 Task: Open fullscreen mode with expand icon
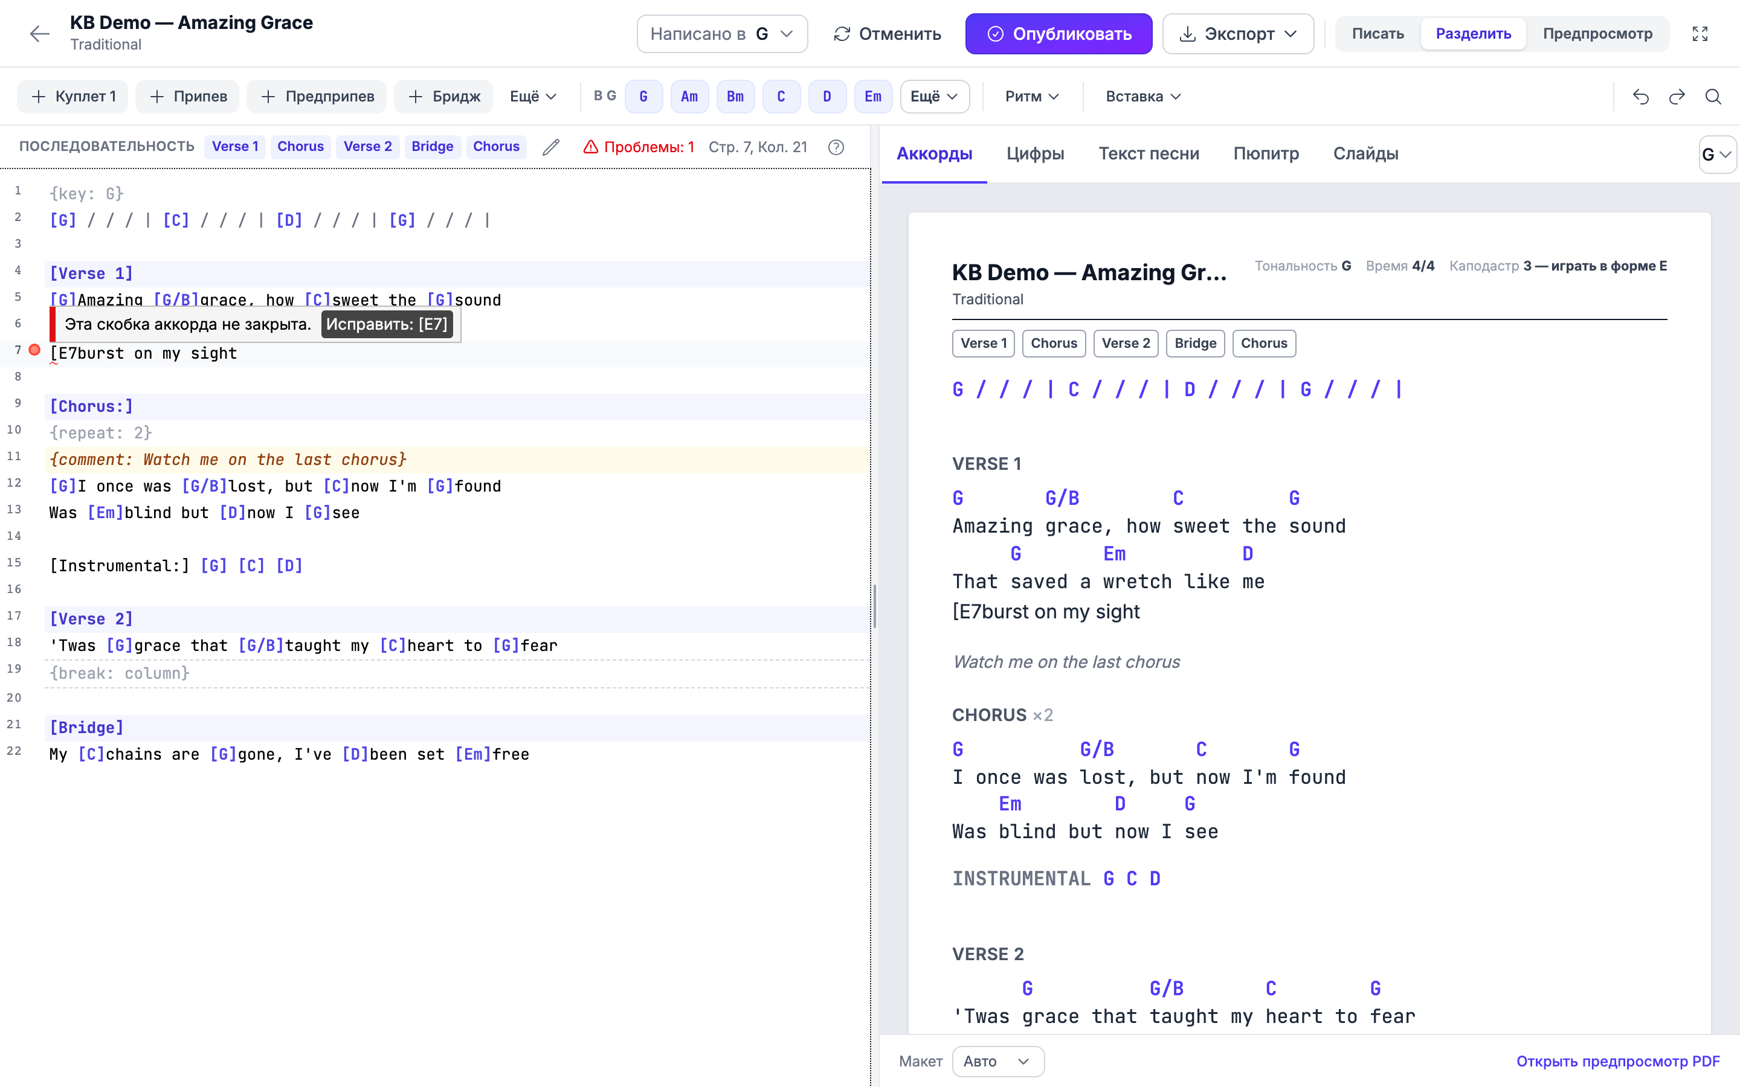tap(1700, 34)
